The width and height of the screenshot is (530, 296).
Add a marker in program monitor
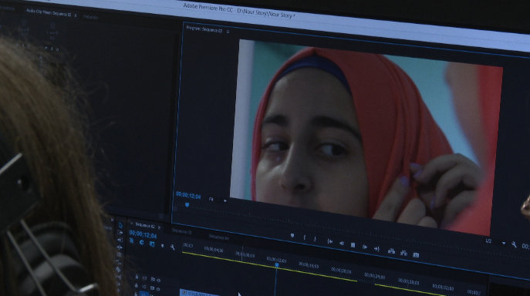[292, 236]
